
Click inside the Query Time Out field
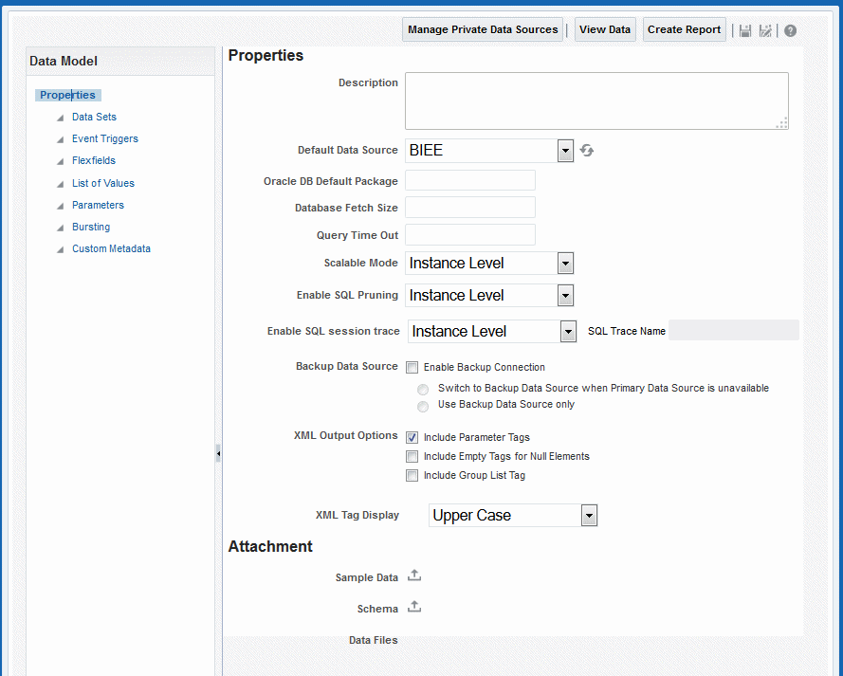tap(469, 234)
